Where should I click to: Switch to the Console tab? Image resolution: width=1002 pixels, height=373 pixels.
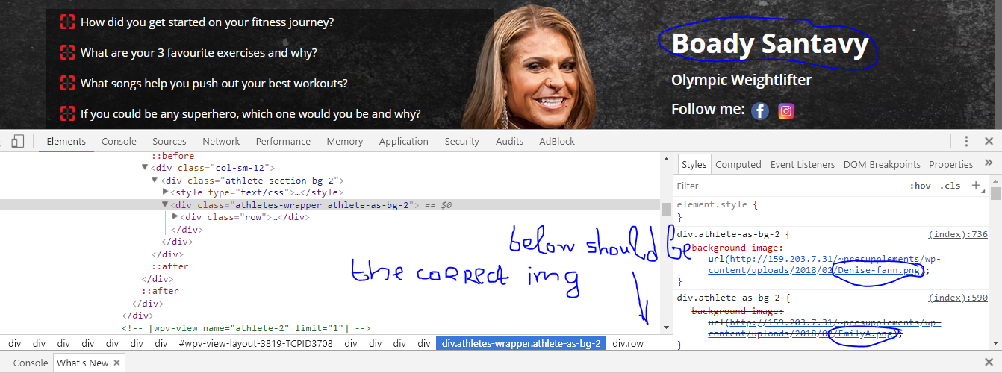pos(119,141)
